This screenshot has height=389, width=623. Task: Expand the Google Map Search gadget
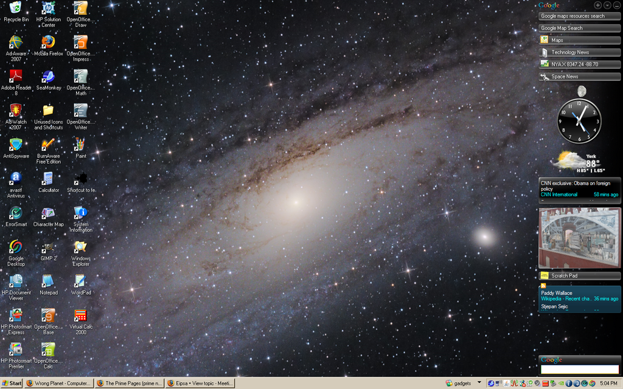click(x=579, y=28)
